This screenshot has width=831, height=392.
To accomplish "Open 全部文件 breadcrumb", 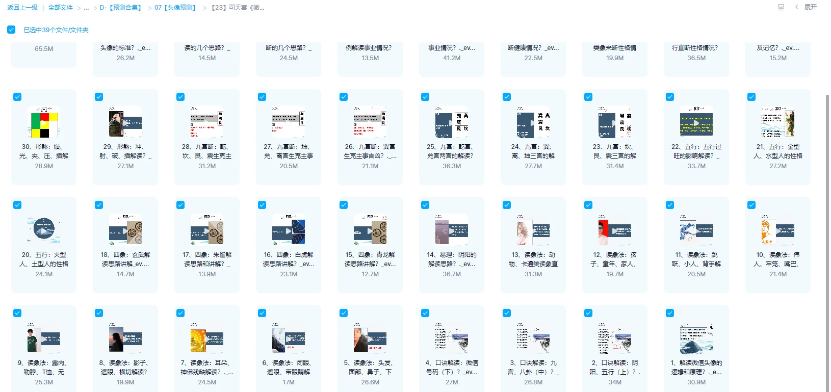I will click(x=61, y=8).
